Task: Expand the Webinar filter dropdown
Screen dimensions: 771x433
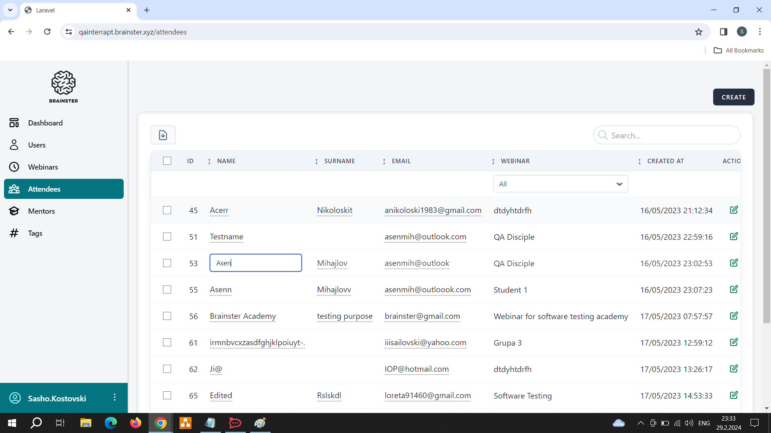Action: pyautogui.click(x=560, y=184)
